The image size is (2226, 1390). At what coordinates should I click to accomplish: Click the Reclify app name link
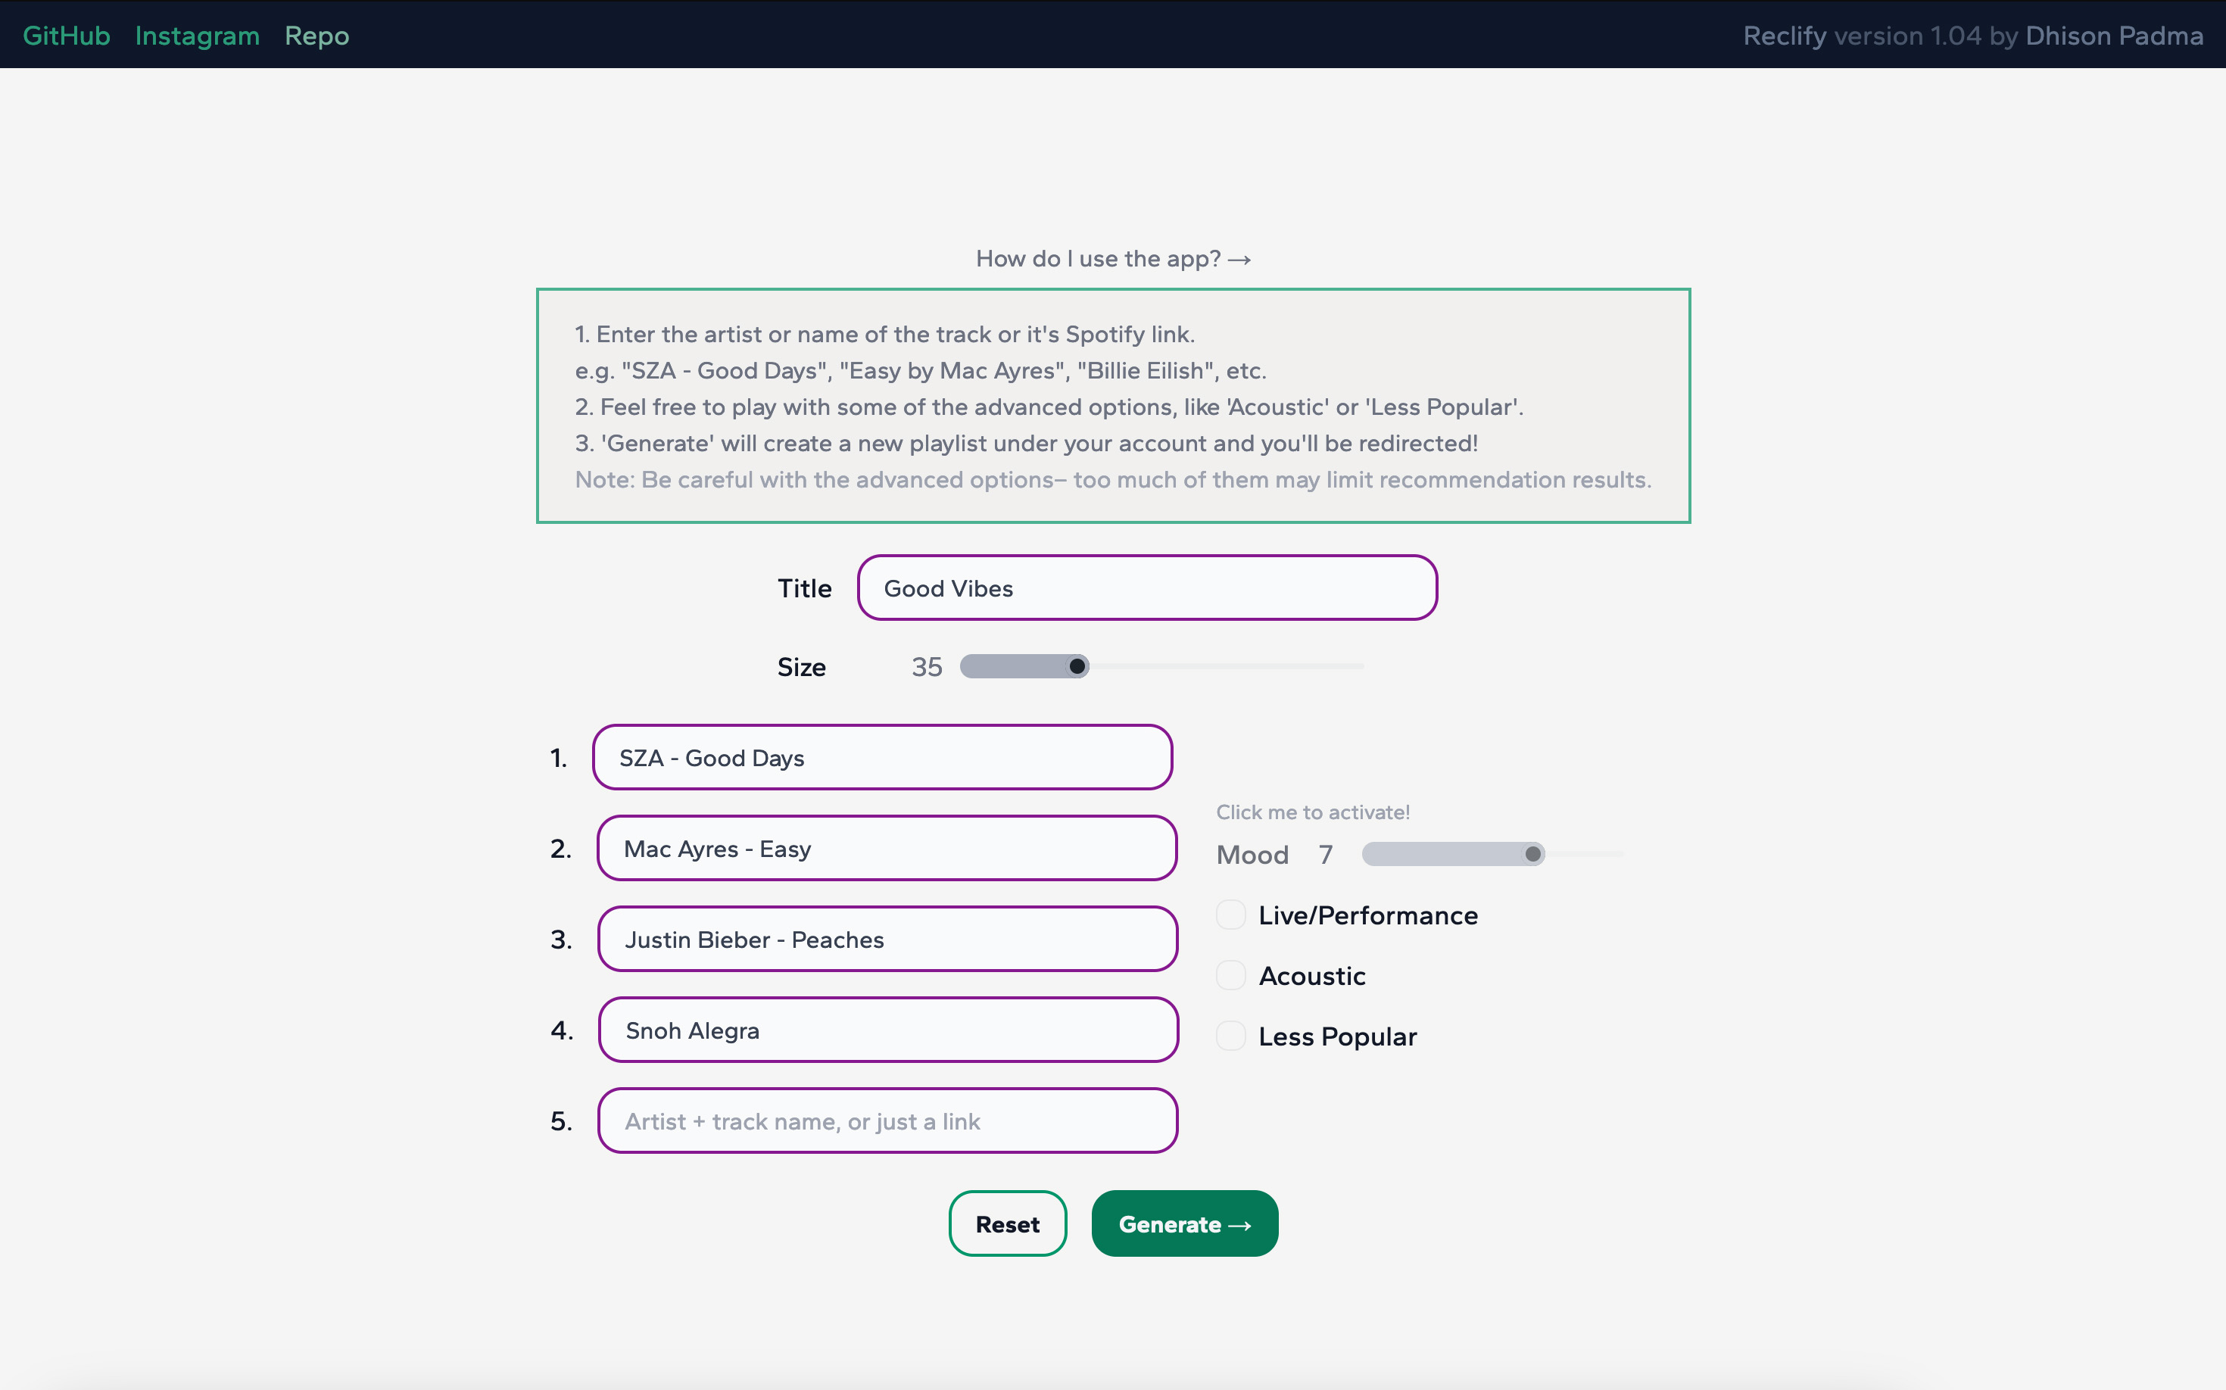tap(1784, 35)
